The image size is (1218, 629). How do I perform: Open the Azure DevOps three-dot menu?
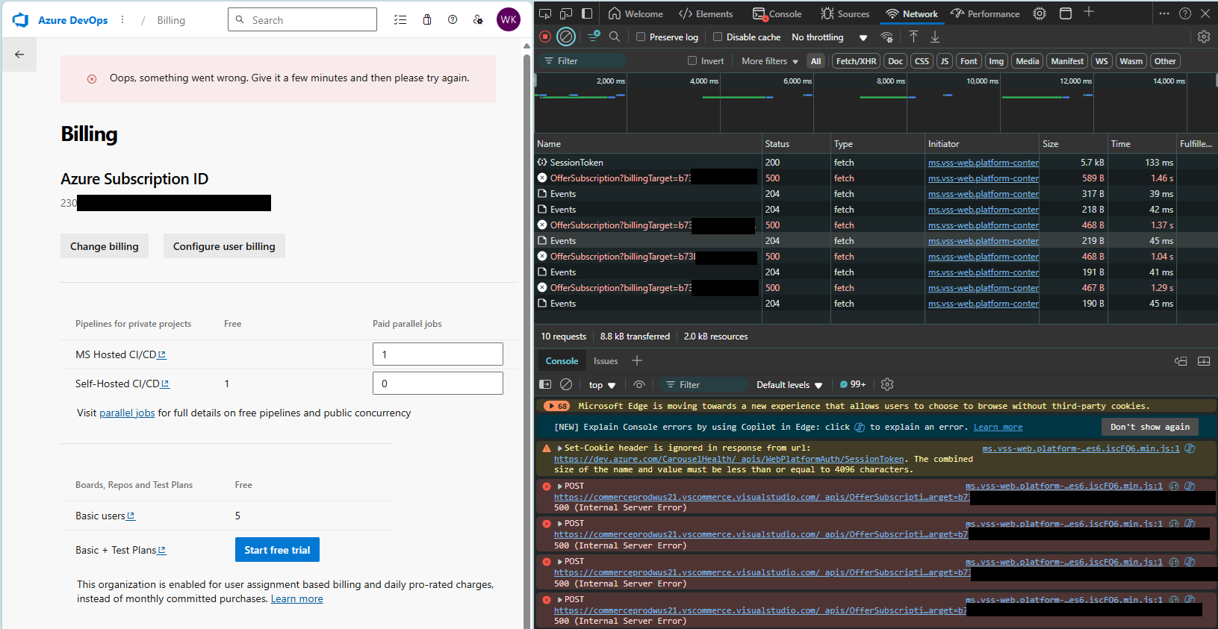click(122, 20)
